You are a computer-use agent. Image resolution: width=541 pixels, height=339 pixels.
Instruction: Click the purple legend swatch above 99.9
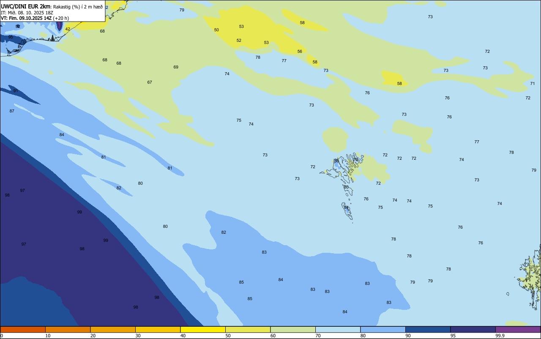[x=518, y=329]
